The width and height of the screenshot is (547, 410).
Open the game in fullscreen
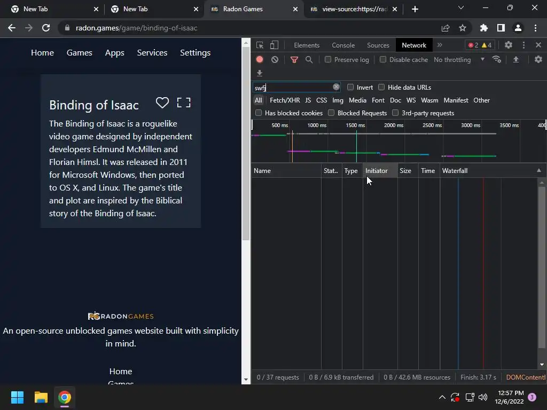click(x=184, y=102)
